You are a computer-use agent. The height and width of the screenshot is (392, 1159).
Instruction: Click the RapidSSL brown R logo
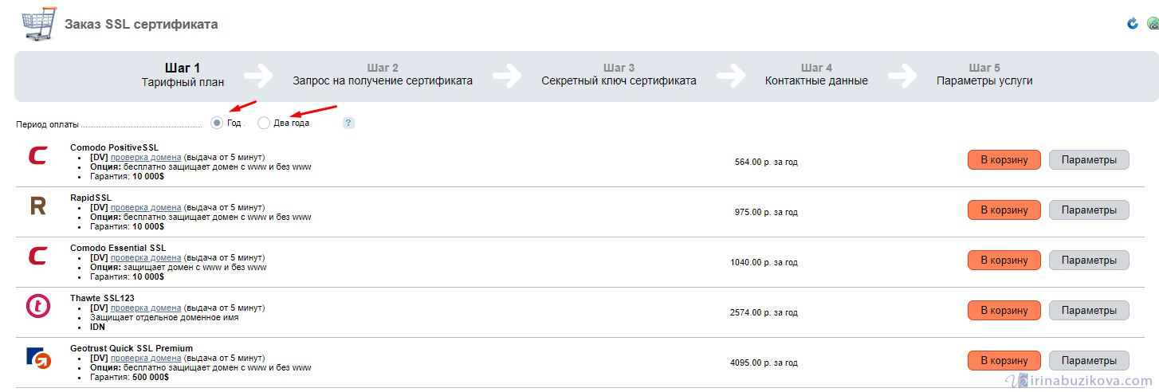point(37,206)
